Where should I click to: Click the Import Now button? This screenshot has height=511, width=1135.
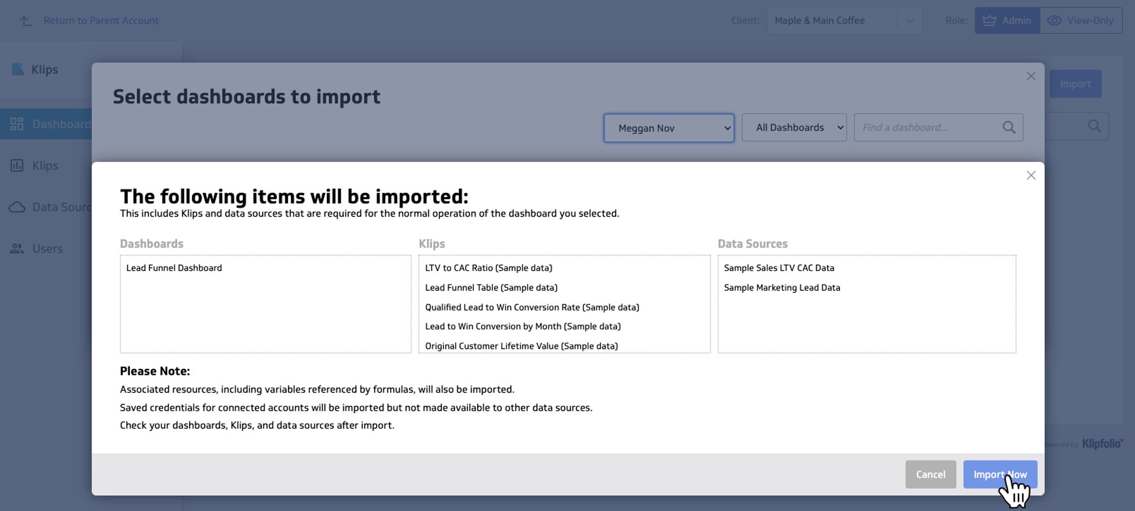click(x=1000, y=474)
